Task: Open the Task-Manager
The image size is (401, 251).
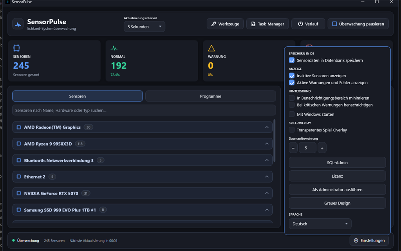Action: 267,24
